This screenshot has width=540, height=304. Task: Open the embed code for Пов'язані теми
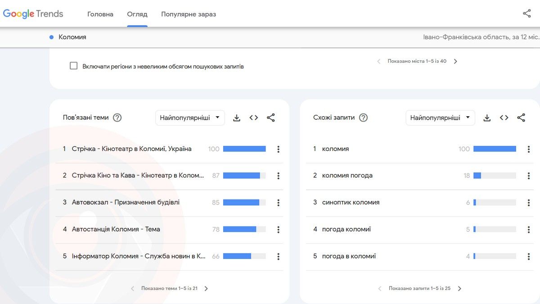coord(253,117)
